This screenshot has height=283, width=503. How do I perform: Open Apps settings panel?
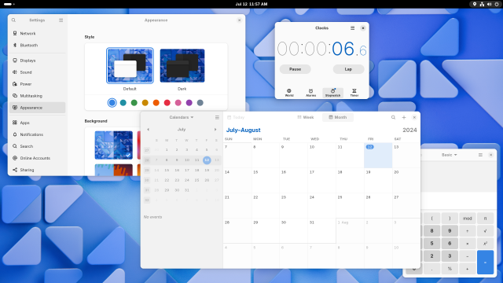point(38,123)
